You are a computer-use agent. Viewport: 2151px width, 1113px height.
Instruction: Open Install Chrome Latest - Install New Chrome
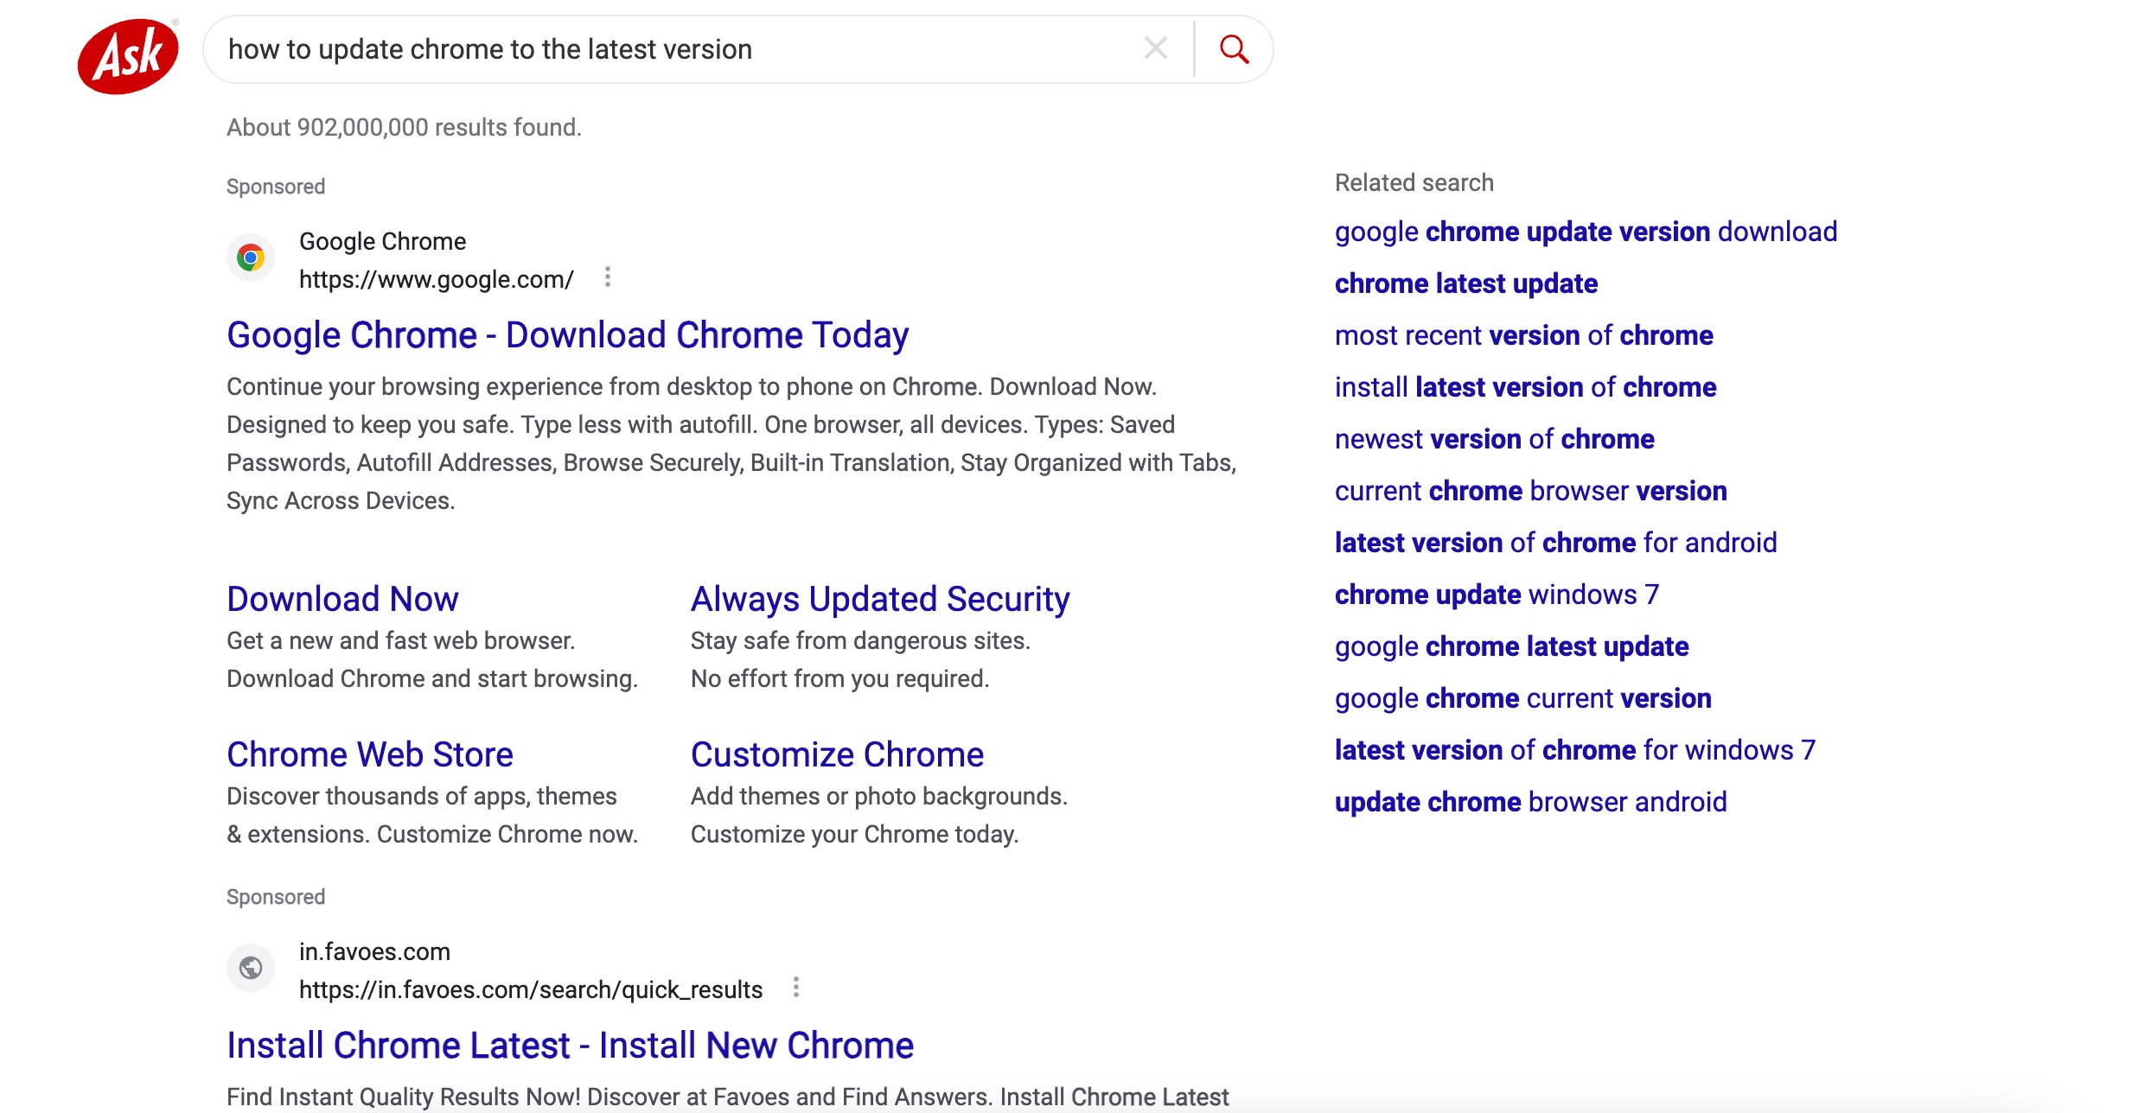click(x=570, y=1046)
